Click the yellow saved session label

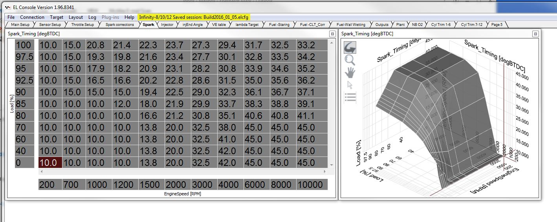[x=194, y=17]
